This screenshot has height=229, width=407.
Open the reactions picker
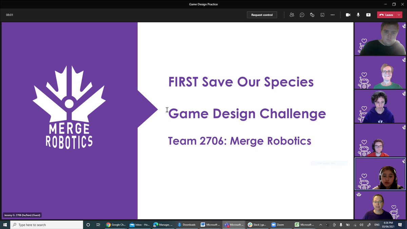click(x=312, y=15)
